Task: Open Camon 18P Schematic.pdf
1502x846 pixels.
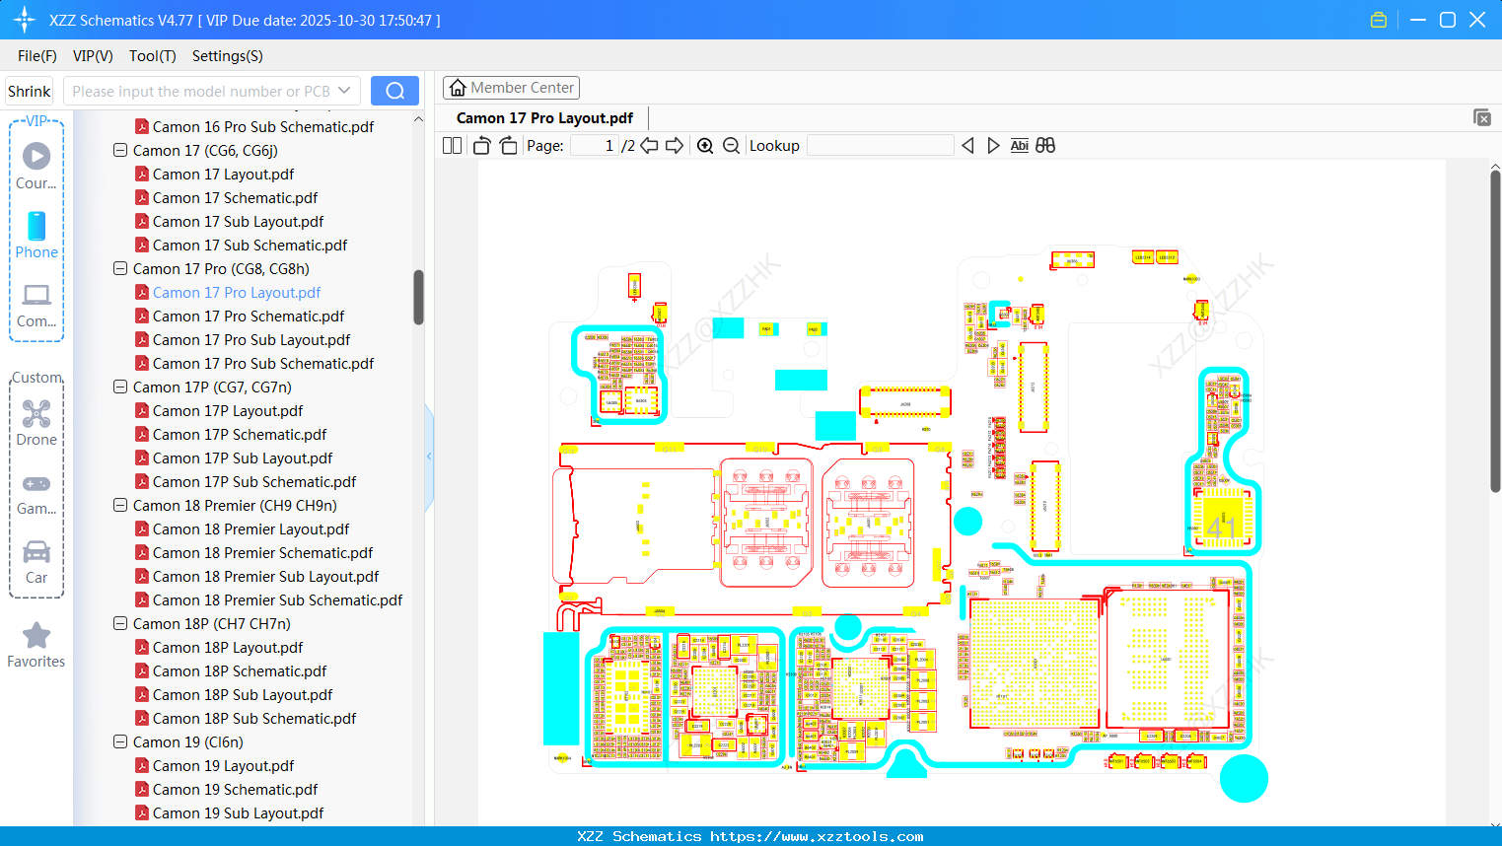Action: click(240, 671)
